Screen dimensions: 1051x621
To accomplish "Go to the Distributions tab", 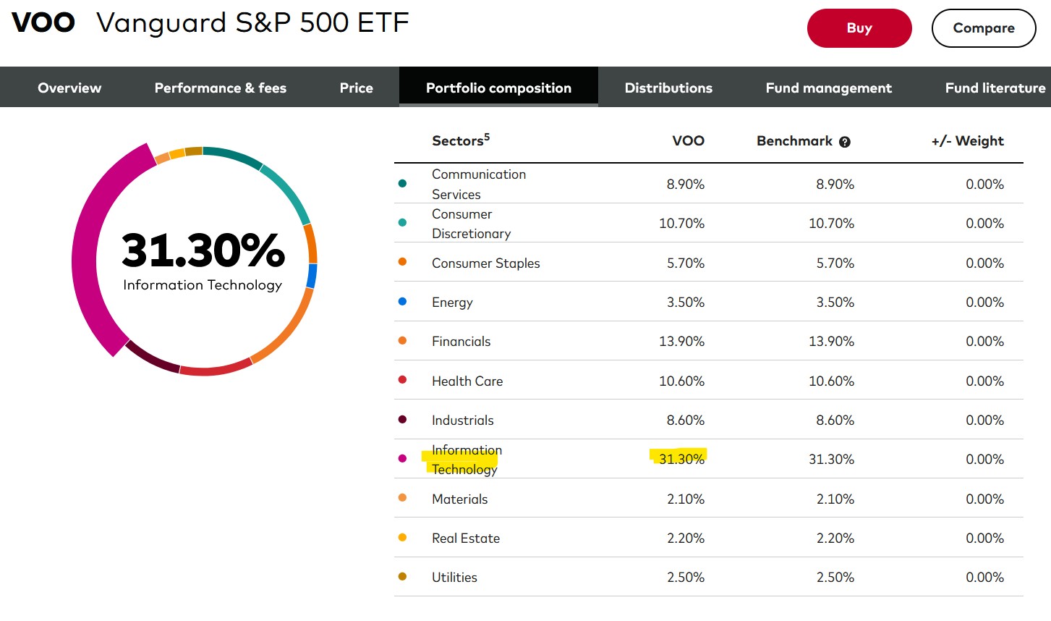I will 668,88.
